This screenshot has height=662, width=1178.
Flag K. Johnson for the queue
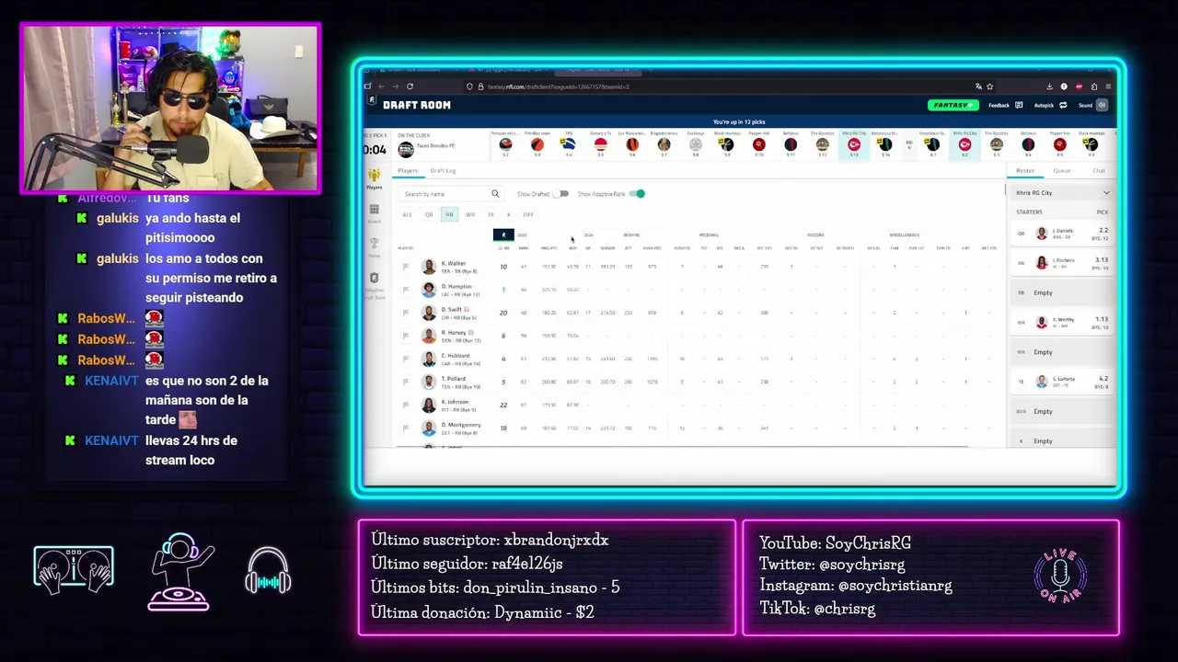pos(406,405)
